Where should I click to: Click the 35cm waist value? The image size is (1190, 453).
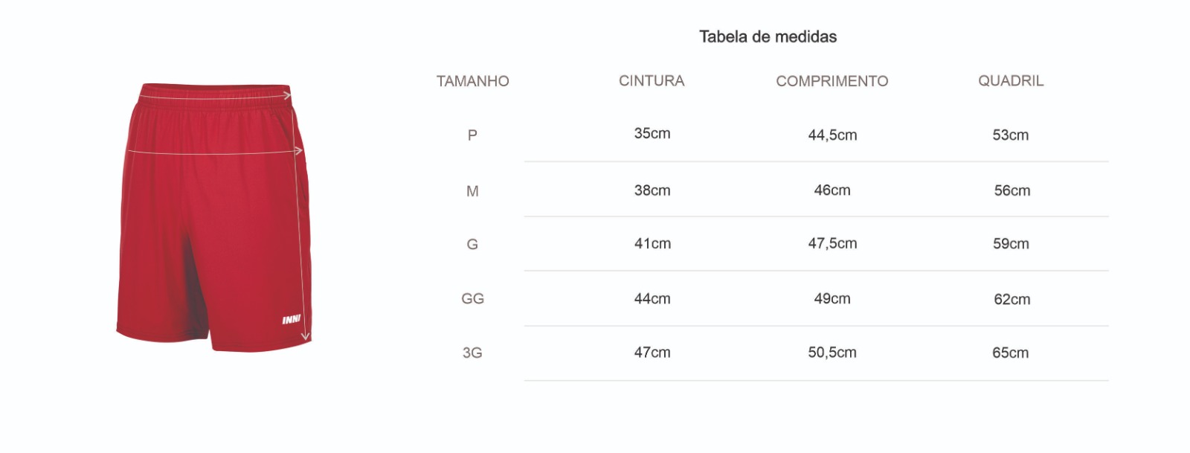[x=652, y=133]
